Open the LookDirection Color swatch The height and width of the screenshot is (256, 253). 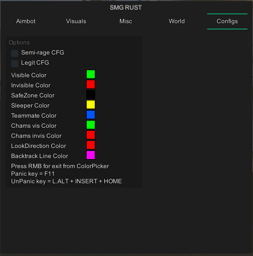coord(91,145)
